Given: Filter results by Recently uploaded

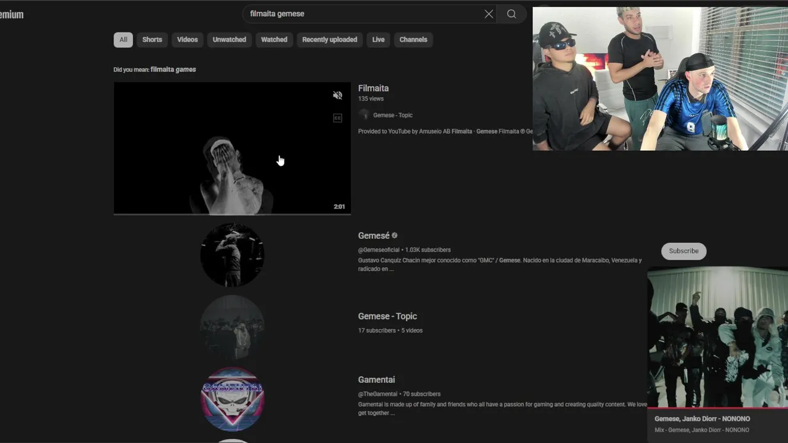Looking at the screenshot, I should coord(329,39).
